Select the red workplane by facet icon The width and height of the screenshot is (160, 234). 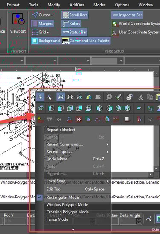click(x=79, y=119)
